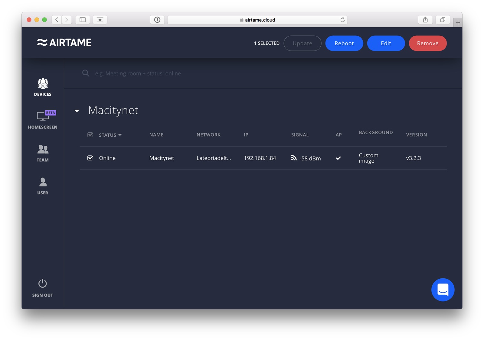Viewport: 484px width, 340px height.
Task: Click the Airtame logo
Action: (64, 43)
